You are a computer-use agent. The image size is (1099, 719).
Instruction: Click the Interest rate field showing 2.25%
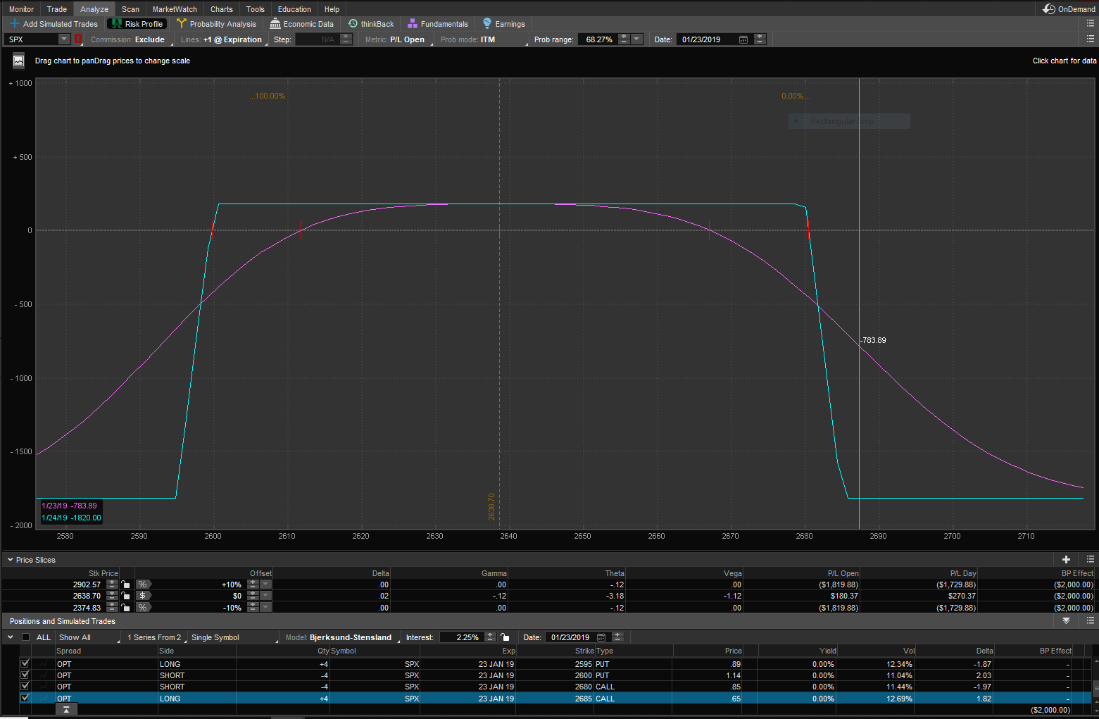[x=461, y=637]
